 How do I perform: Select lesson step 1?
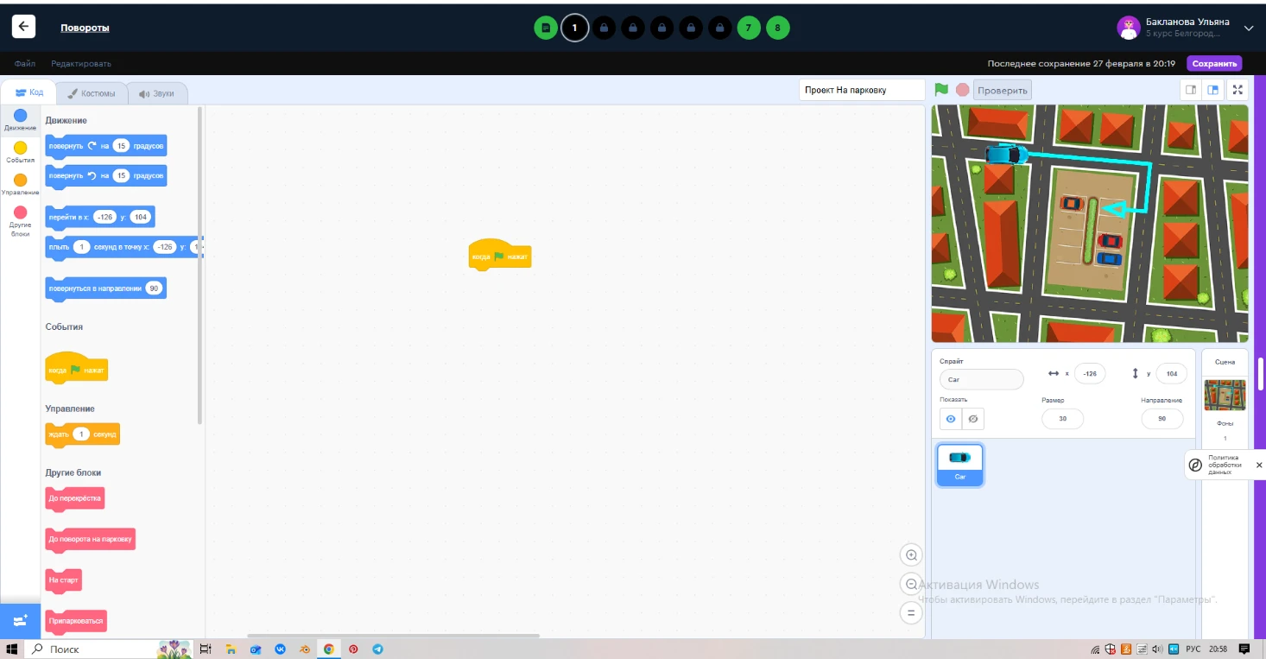pos(574,29)
